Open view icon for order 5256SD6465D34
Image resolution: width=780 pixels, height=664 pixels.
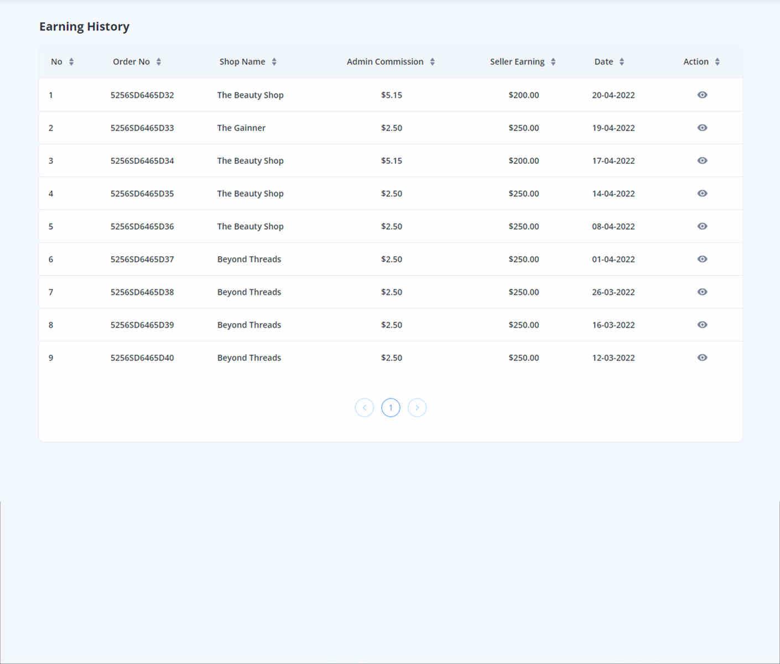pos(702,160)
